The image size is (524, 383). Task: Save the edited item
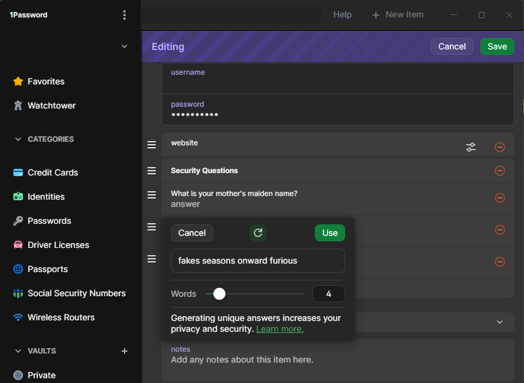pos(497,46)
